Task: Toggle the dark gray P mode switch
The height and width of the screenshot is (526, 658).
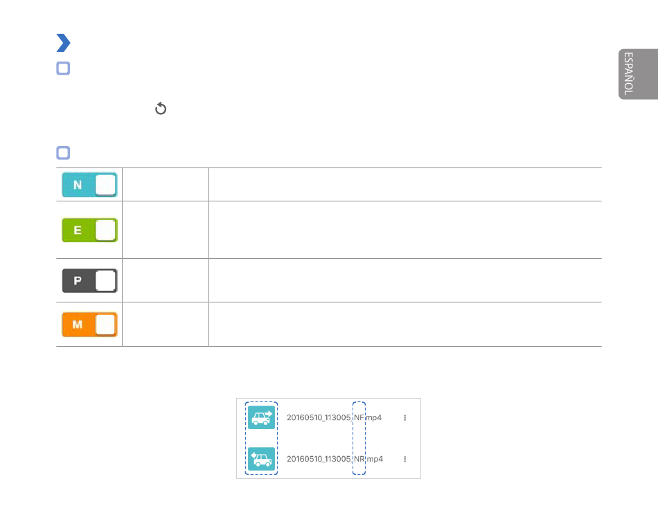Action: 90,280
